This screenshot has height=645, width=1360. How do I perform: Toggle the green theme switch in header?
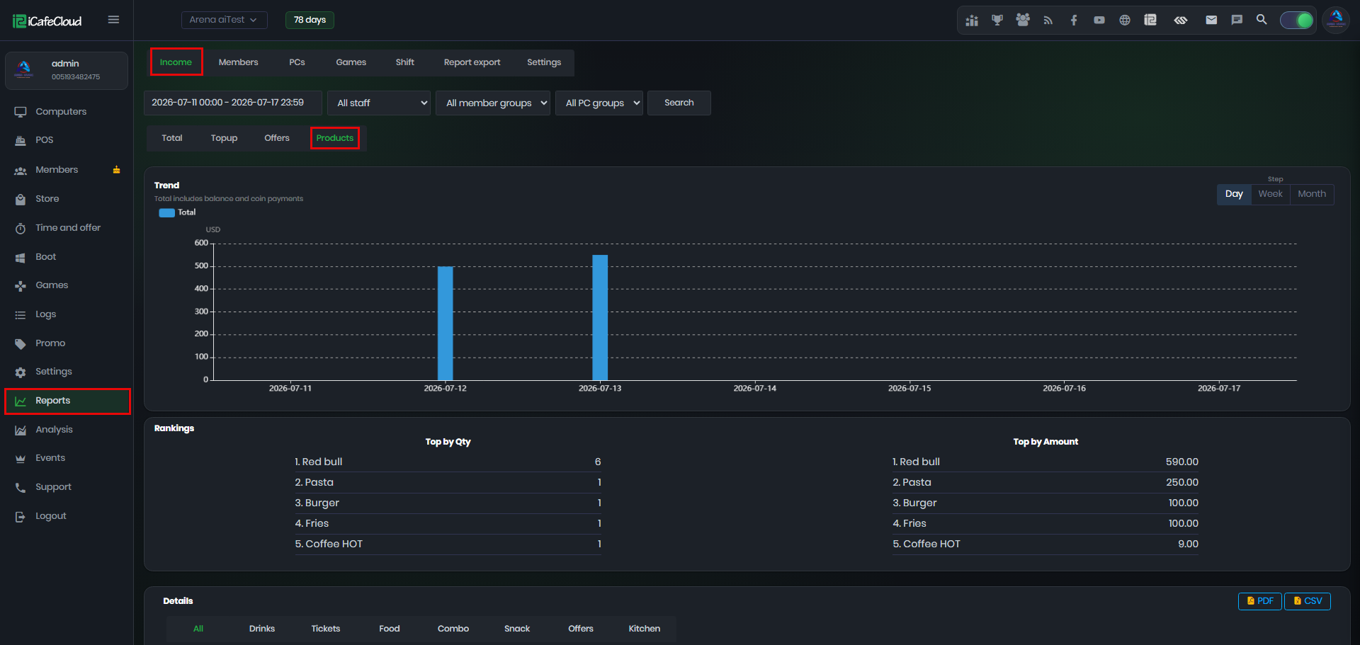point(1296,20)
